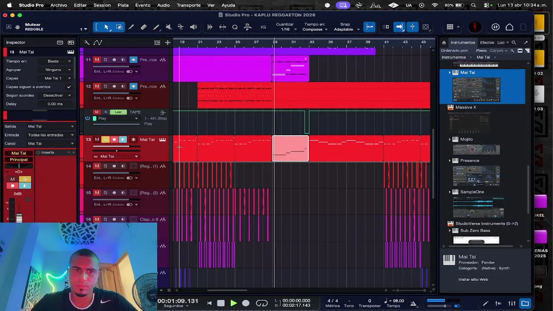The height and width of the screenshot is (311, 553).
Task: Click the Delay 0.00 ms field
Action: 55,104
